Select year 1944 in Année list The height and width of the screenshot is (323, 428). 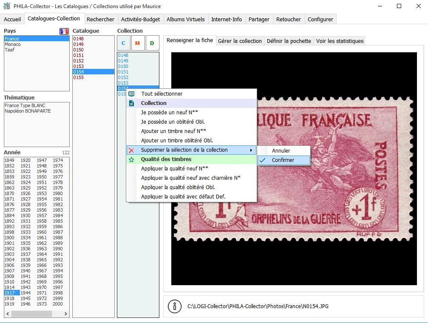(26, 293)
